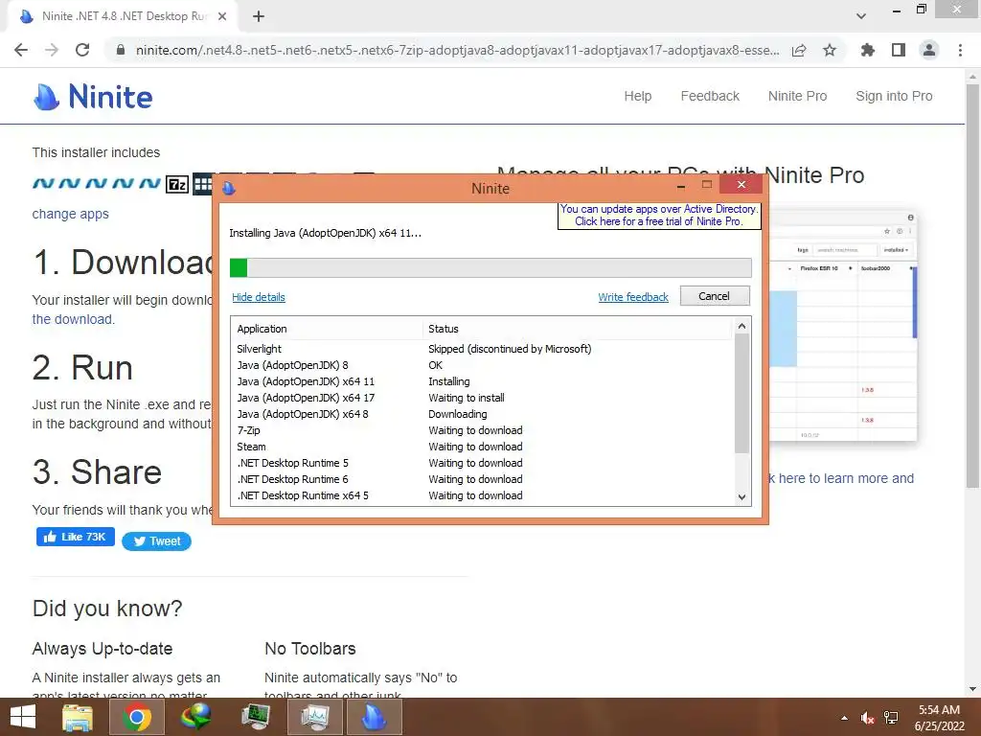Image resolution: width=981 pixels, height=736 pixels.
Task: Go back in Chrome
Action: click(21, 50)
